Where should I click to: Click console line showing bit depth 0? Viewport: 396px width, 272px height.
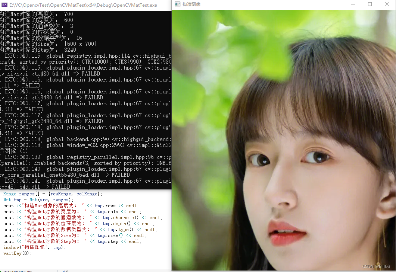point(37,32)
